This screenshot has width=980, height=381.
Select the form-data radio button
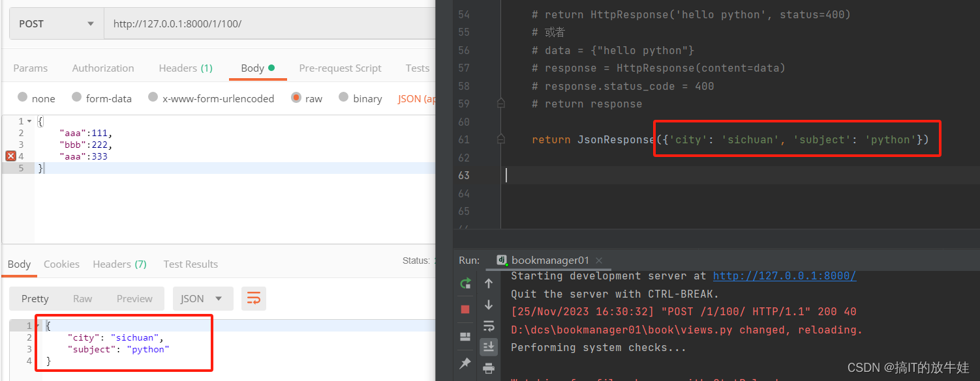[x=77, y=98]
